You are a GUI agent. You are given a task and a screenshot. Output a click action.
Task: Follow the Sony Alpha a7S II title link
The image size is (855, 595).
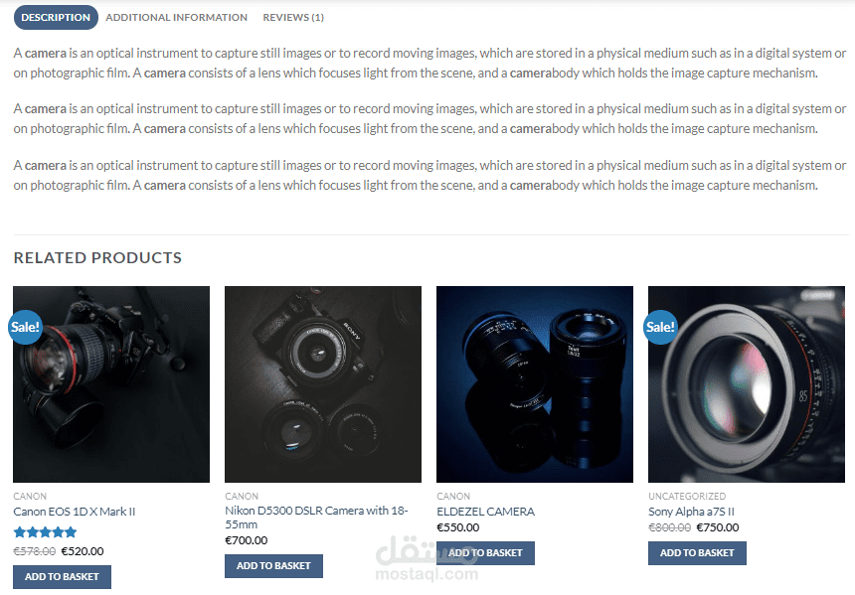pos(691,512)
